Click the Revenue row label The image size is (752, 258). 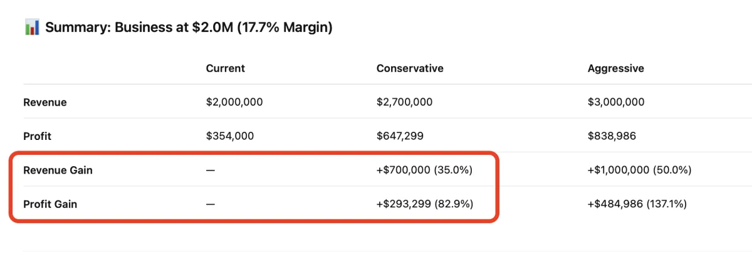coord(44,102)
